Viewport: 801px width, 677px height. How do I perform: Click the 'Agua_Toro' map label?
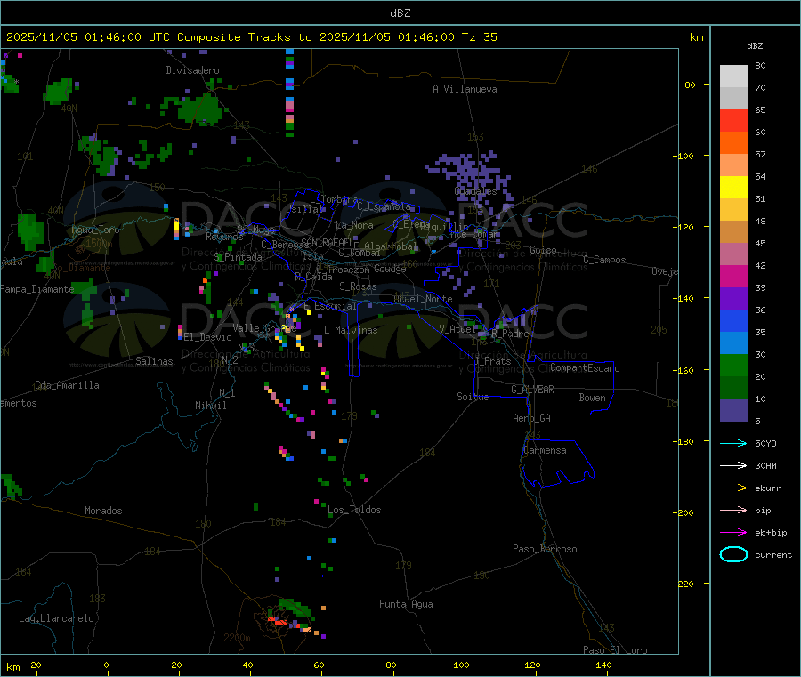[95, 230]
